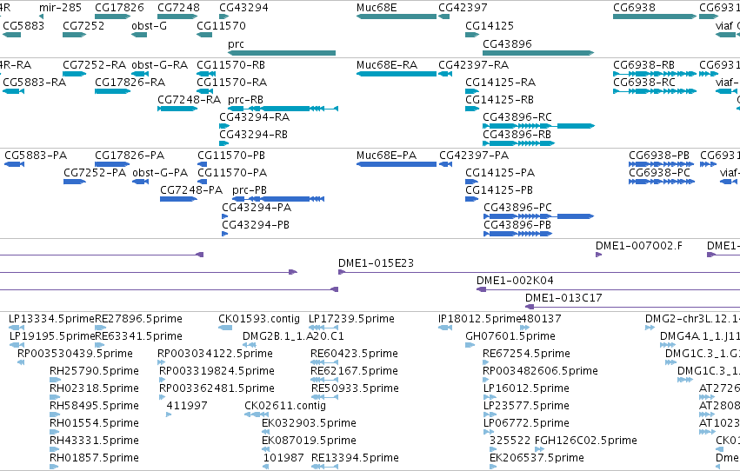The height and width of the screenshot is (471, 740).
Task: Select the CG43896-PB protein label
Action: click(517, 225)
